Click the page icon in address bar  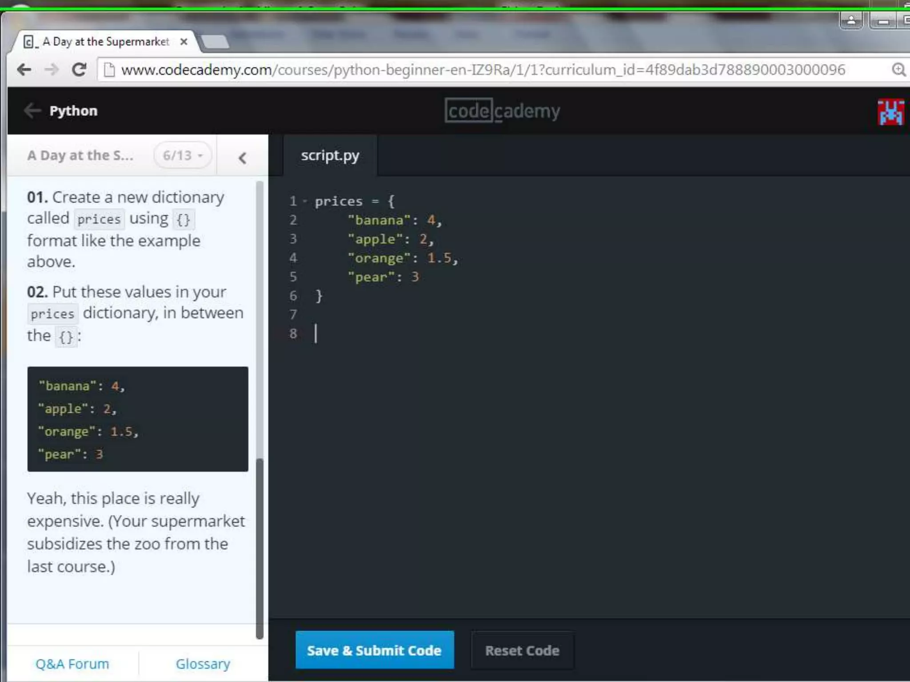(109, 70)
